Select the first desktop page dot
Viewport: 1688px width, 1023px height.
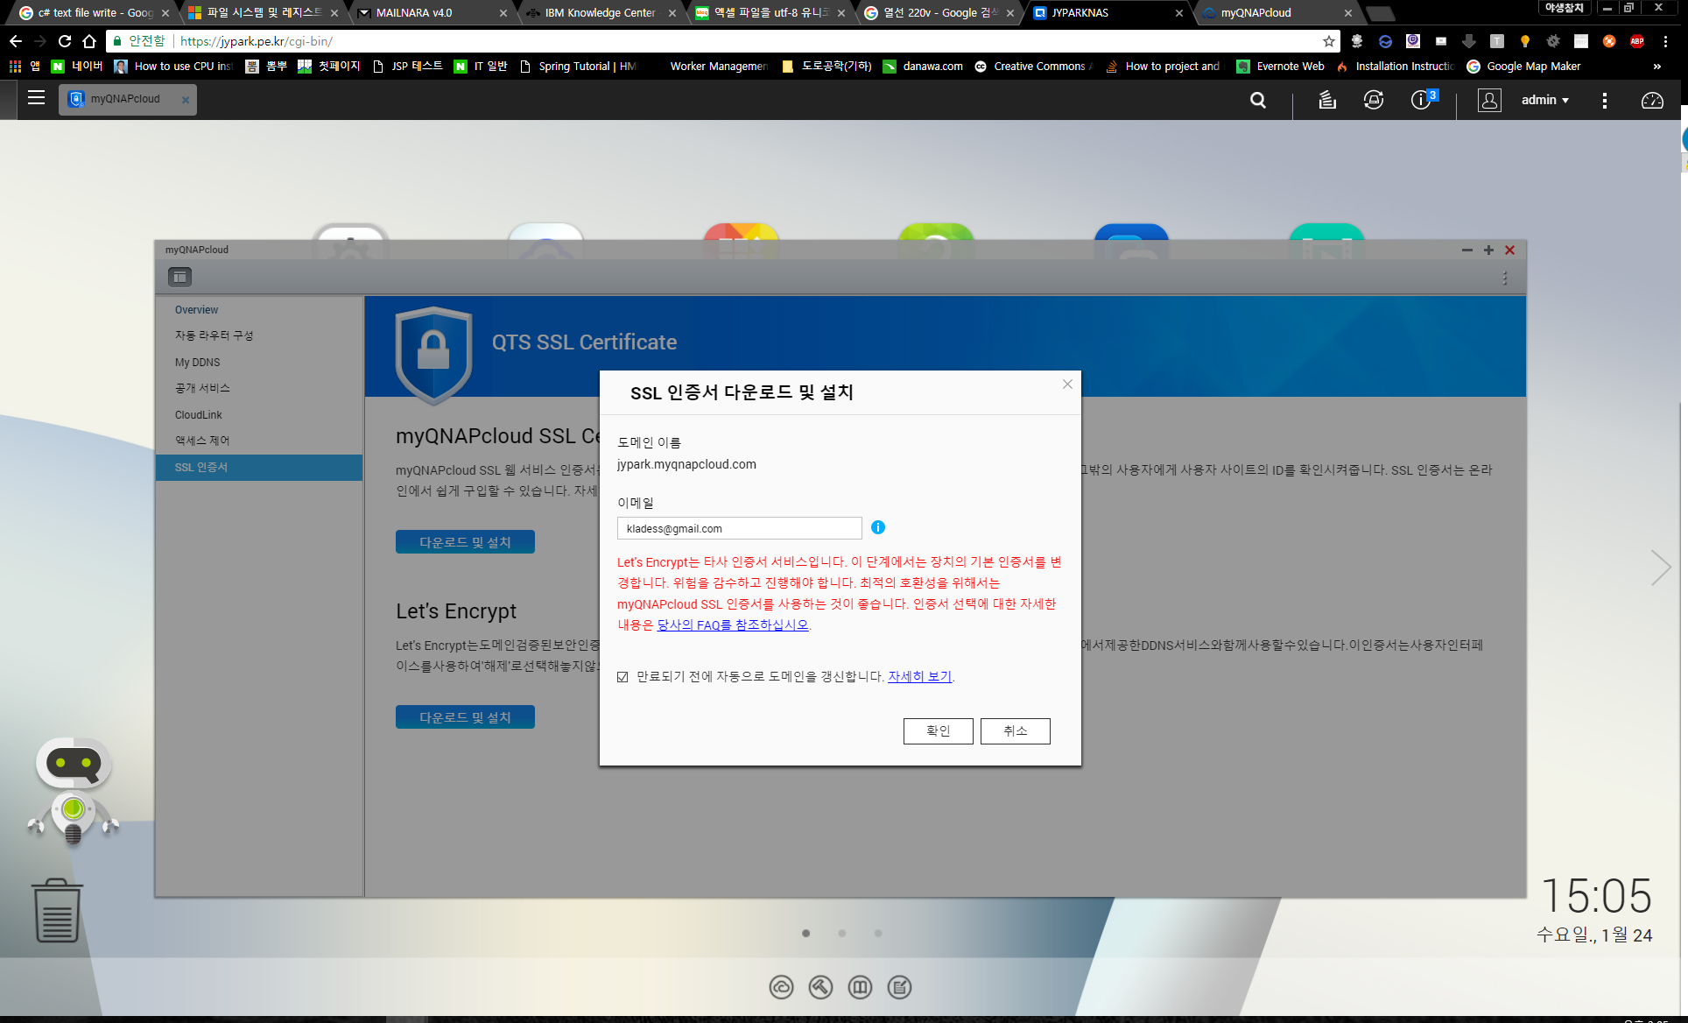805,933
